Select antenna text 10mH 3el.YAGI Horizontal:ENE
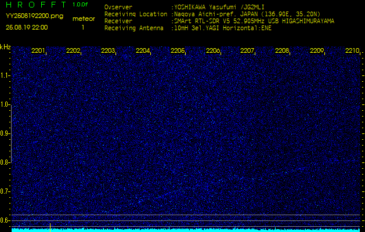 [x=223, y=28]
